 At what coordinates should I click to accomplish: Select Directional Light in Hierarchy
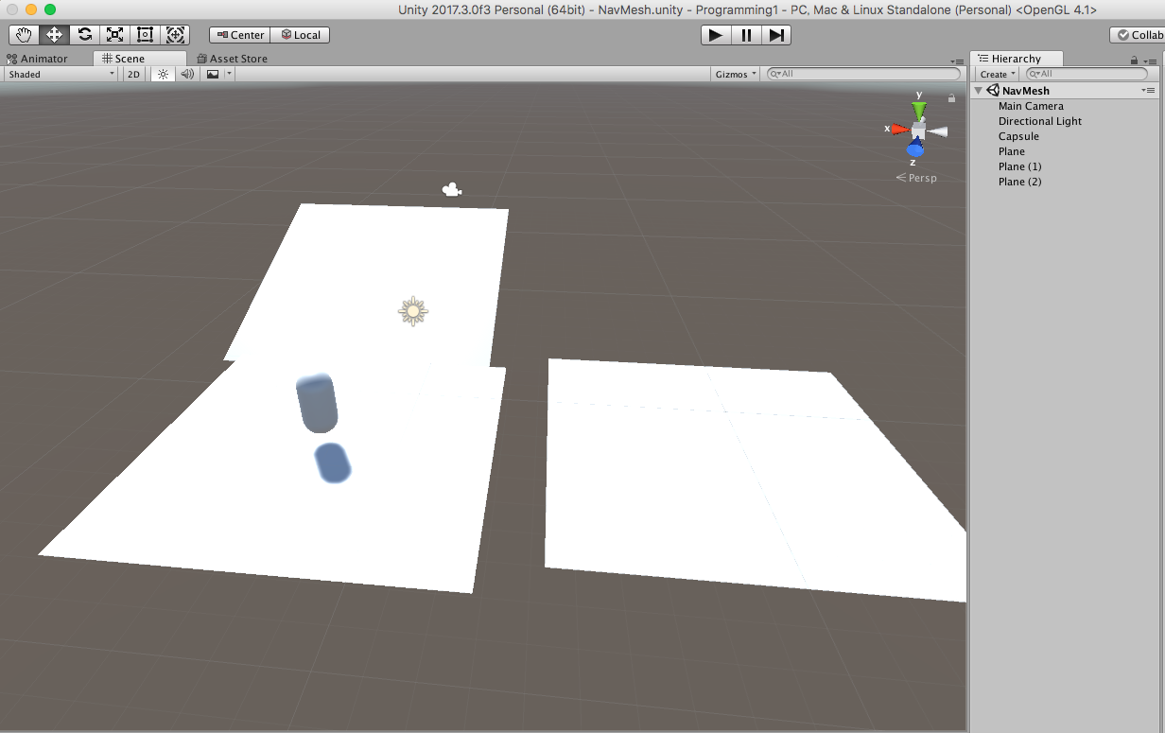pos(1040,121)
